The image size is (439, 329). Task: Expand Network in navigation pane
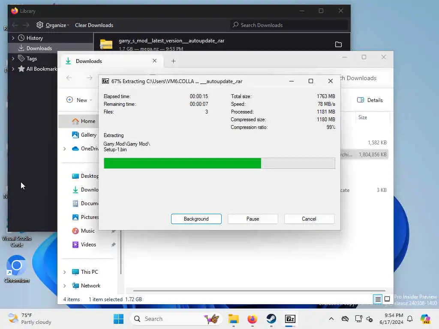tap(65, 285)
